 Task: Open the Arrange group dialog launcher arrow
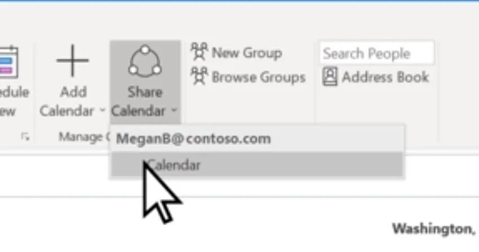25,137
